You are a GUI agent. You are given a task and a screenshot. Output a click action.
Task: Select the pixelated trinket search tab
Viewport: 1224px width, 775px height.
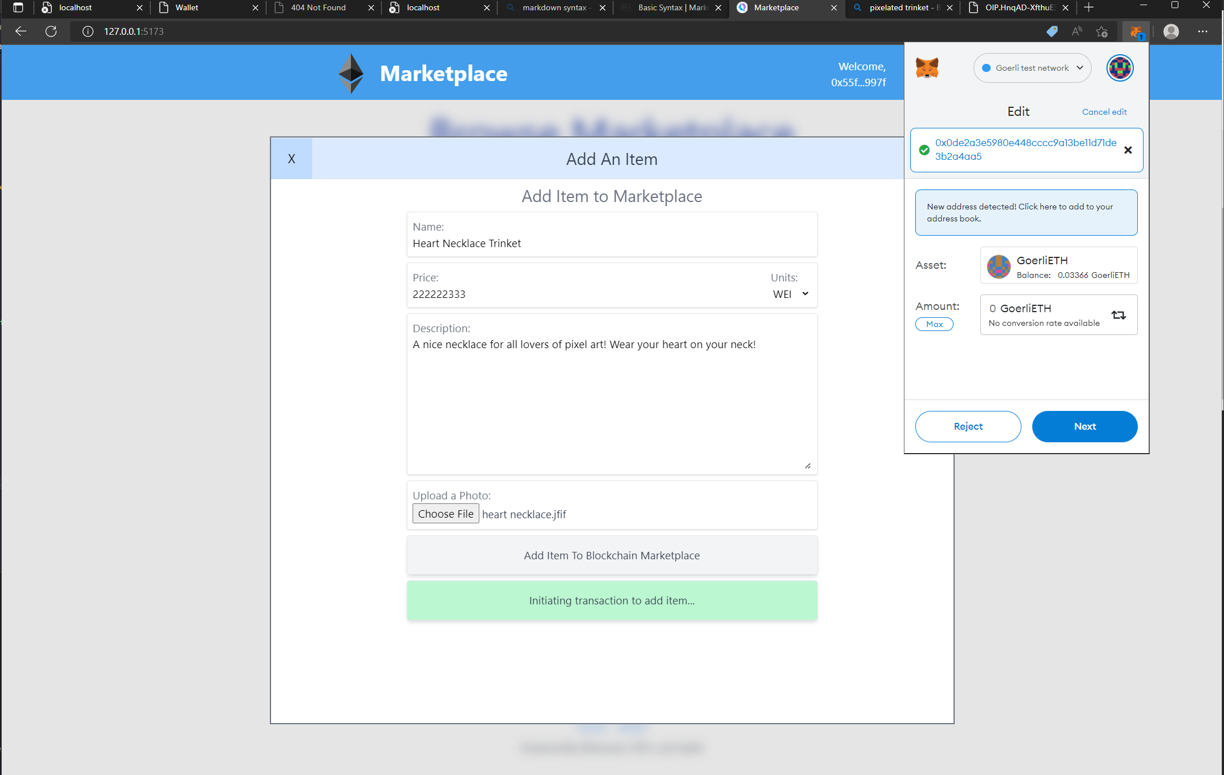[x=900, y=7]
